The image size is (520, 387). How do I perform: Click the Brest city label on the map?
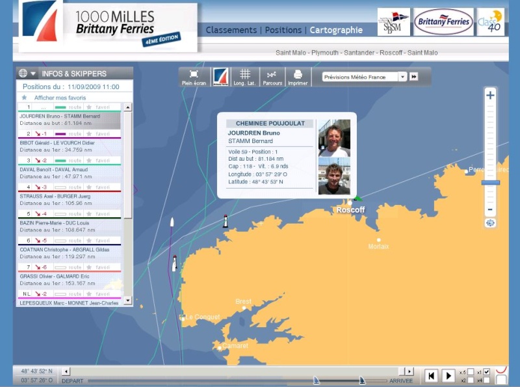[x=243, y=301]
